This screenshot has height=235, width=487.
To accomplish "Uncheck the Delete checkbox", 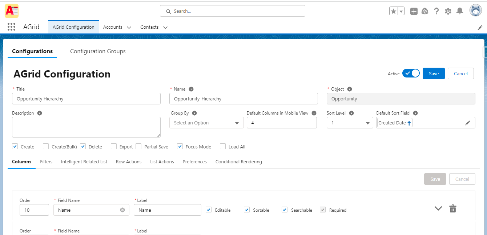I will pos(83,146).
